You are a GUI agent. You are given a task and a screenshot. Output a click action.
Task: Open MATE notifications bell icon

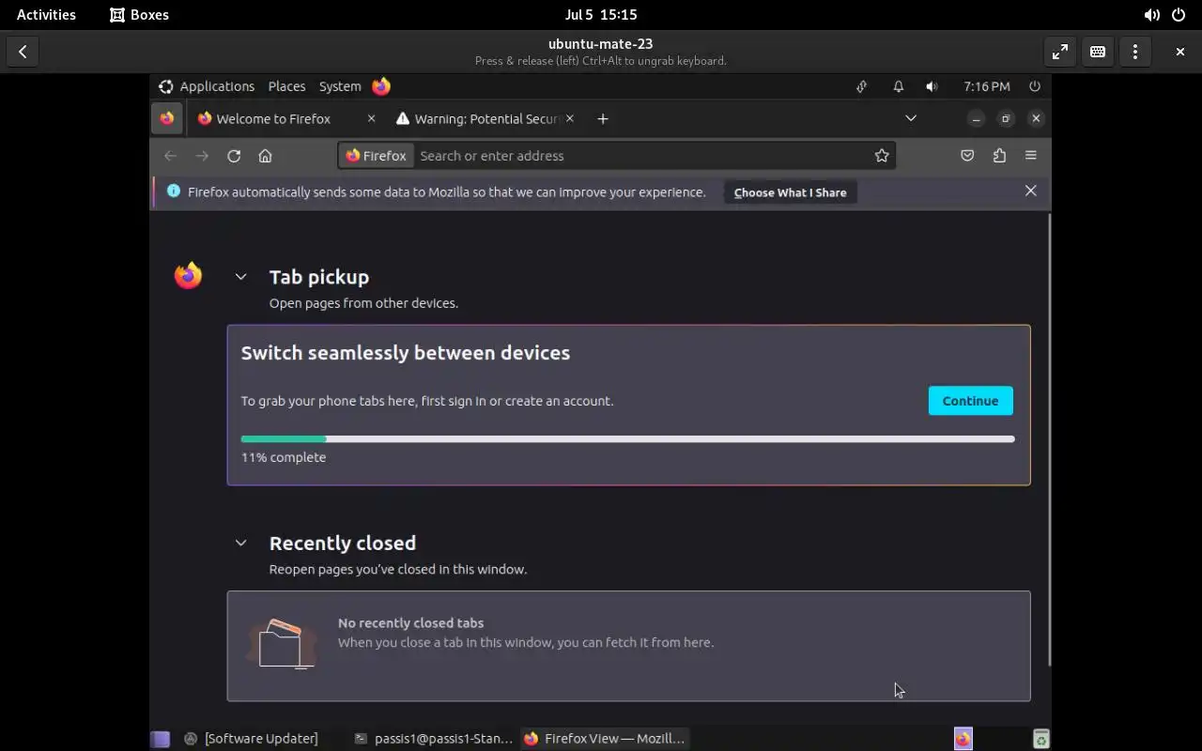coord(898,86)
